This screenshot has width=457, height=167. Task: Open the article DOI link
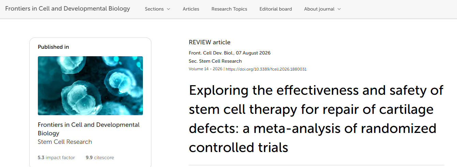266,69
